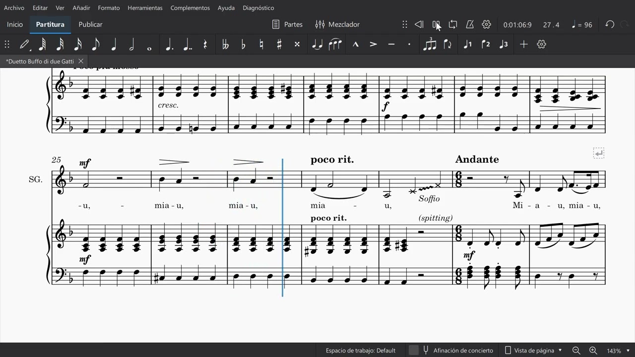Add a slur to the selection

tap(335, 44)
